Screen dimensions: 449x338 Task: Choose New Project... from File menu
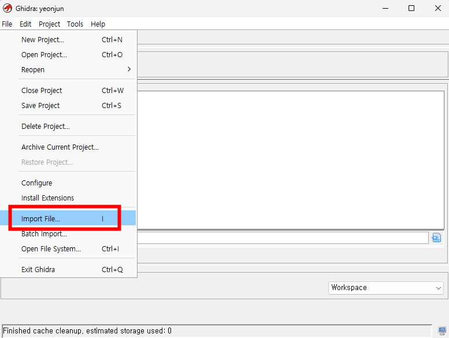[x=68, y=39]
